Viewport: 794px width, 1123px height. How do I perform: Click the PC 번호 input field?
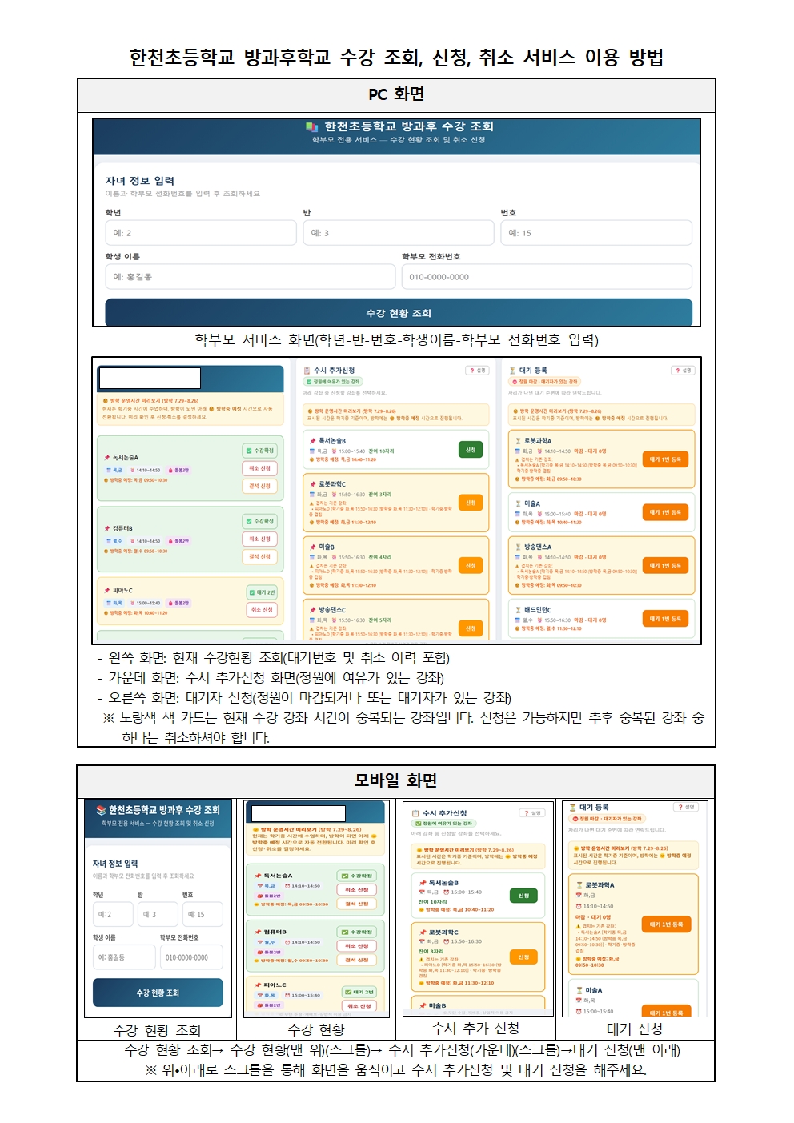click(595, 233)
